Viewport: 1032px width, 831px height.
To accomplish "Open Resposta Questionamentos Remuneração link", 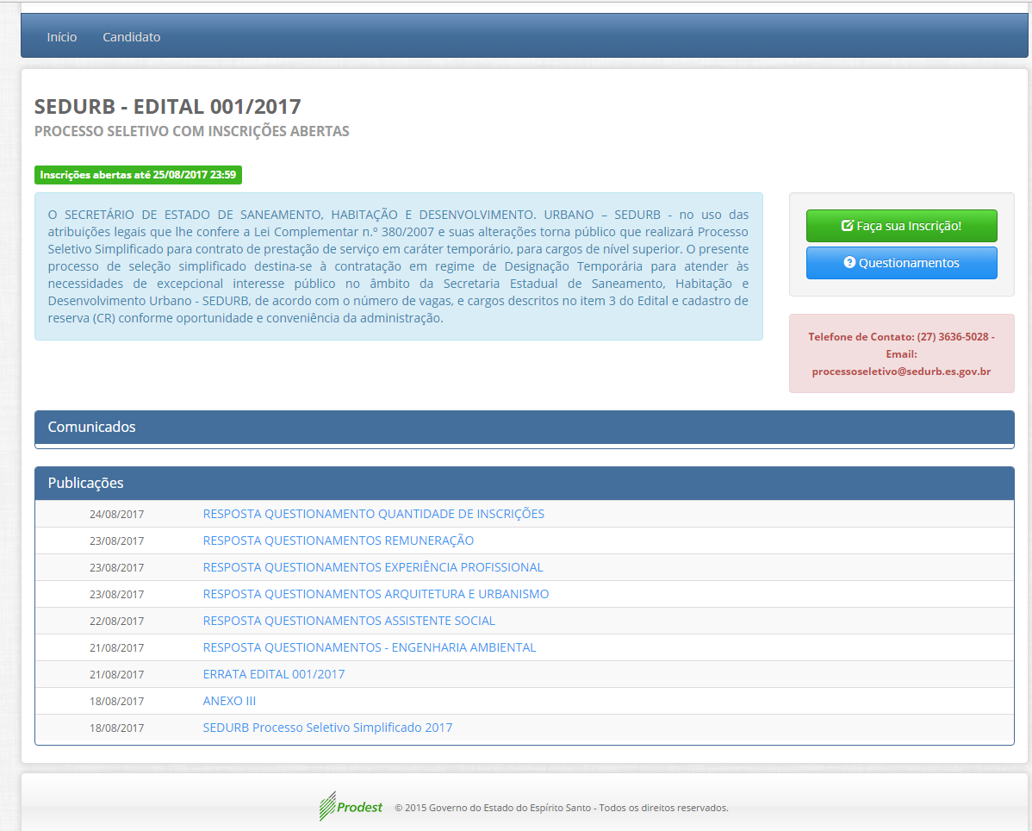I will [x=338, y=540].
